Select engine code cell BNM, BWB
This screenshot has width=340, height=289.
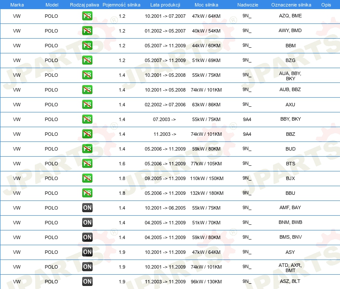tap(290, 222)
